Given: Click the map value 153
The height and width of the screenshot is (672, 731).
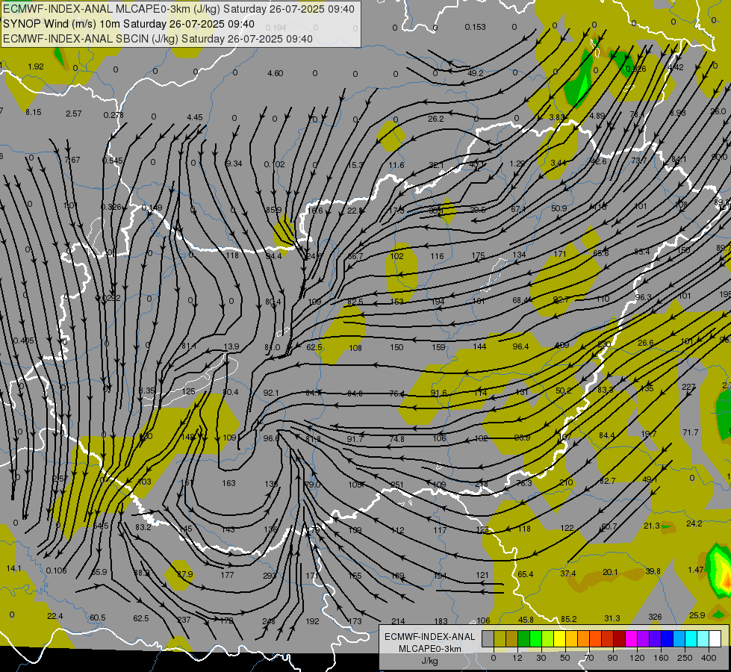Looking at the screenshot, I should tap(396, 302).
